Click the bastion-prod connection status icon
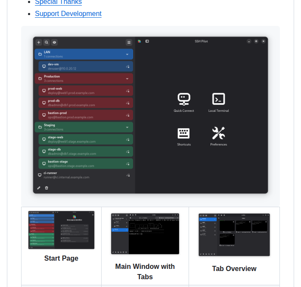301x287 pixels. 127,115
